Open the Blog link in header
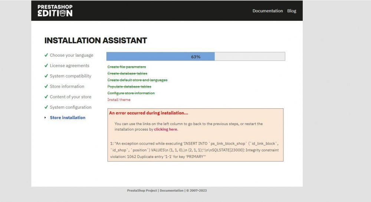Screen dimensions: 371x202 coord(292,11)
